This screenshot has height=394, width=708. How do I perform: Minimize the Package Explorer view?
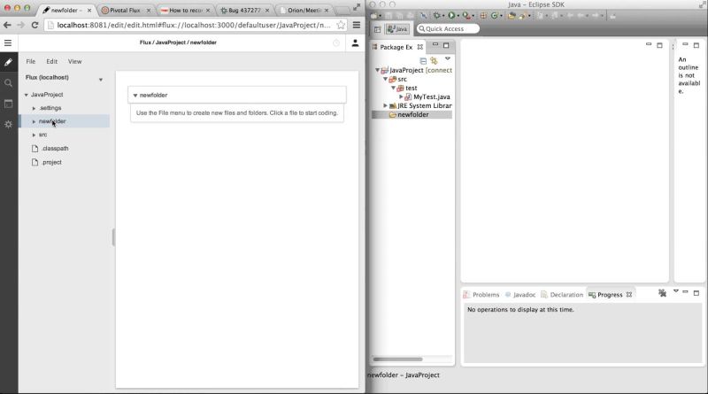click(x=435, y=45)
